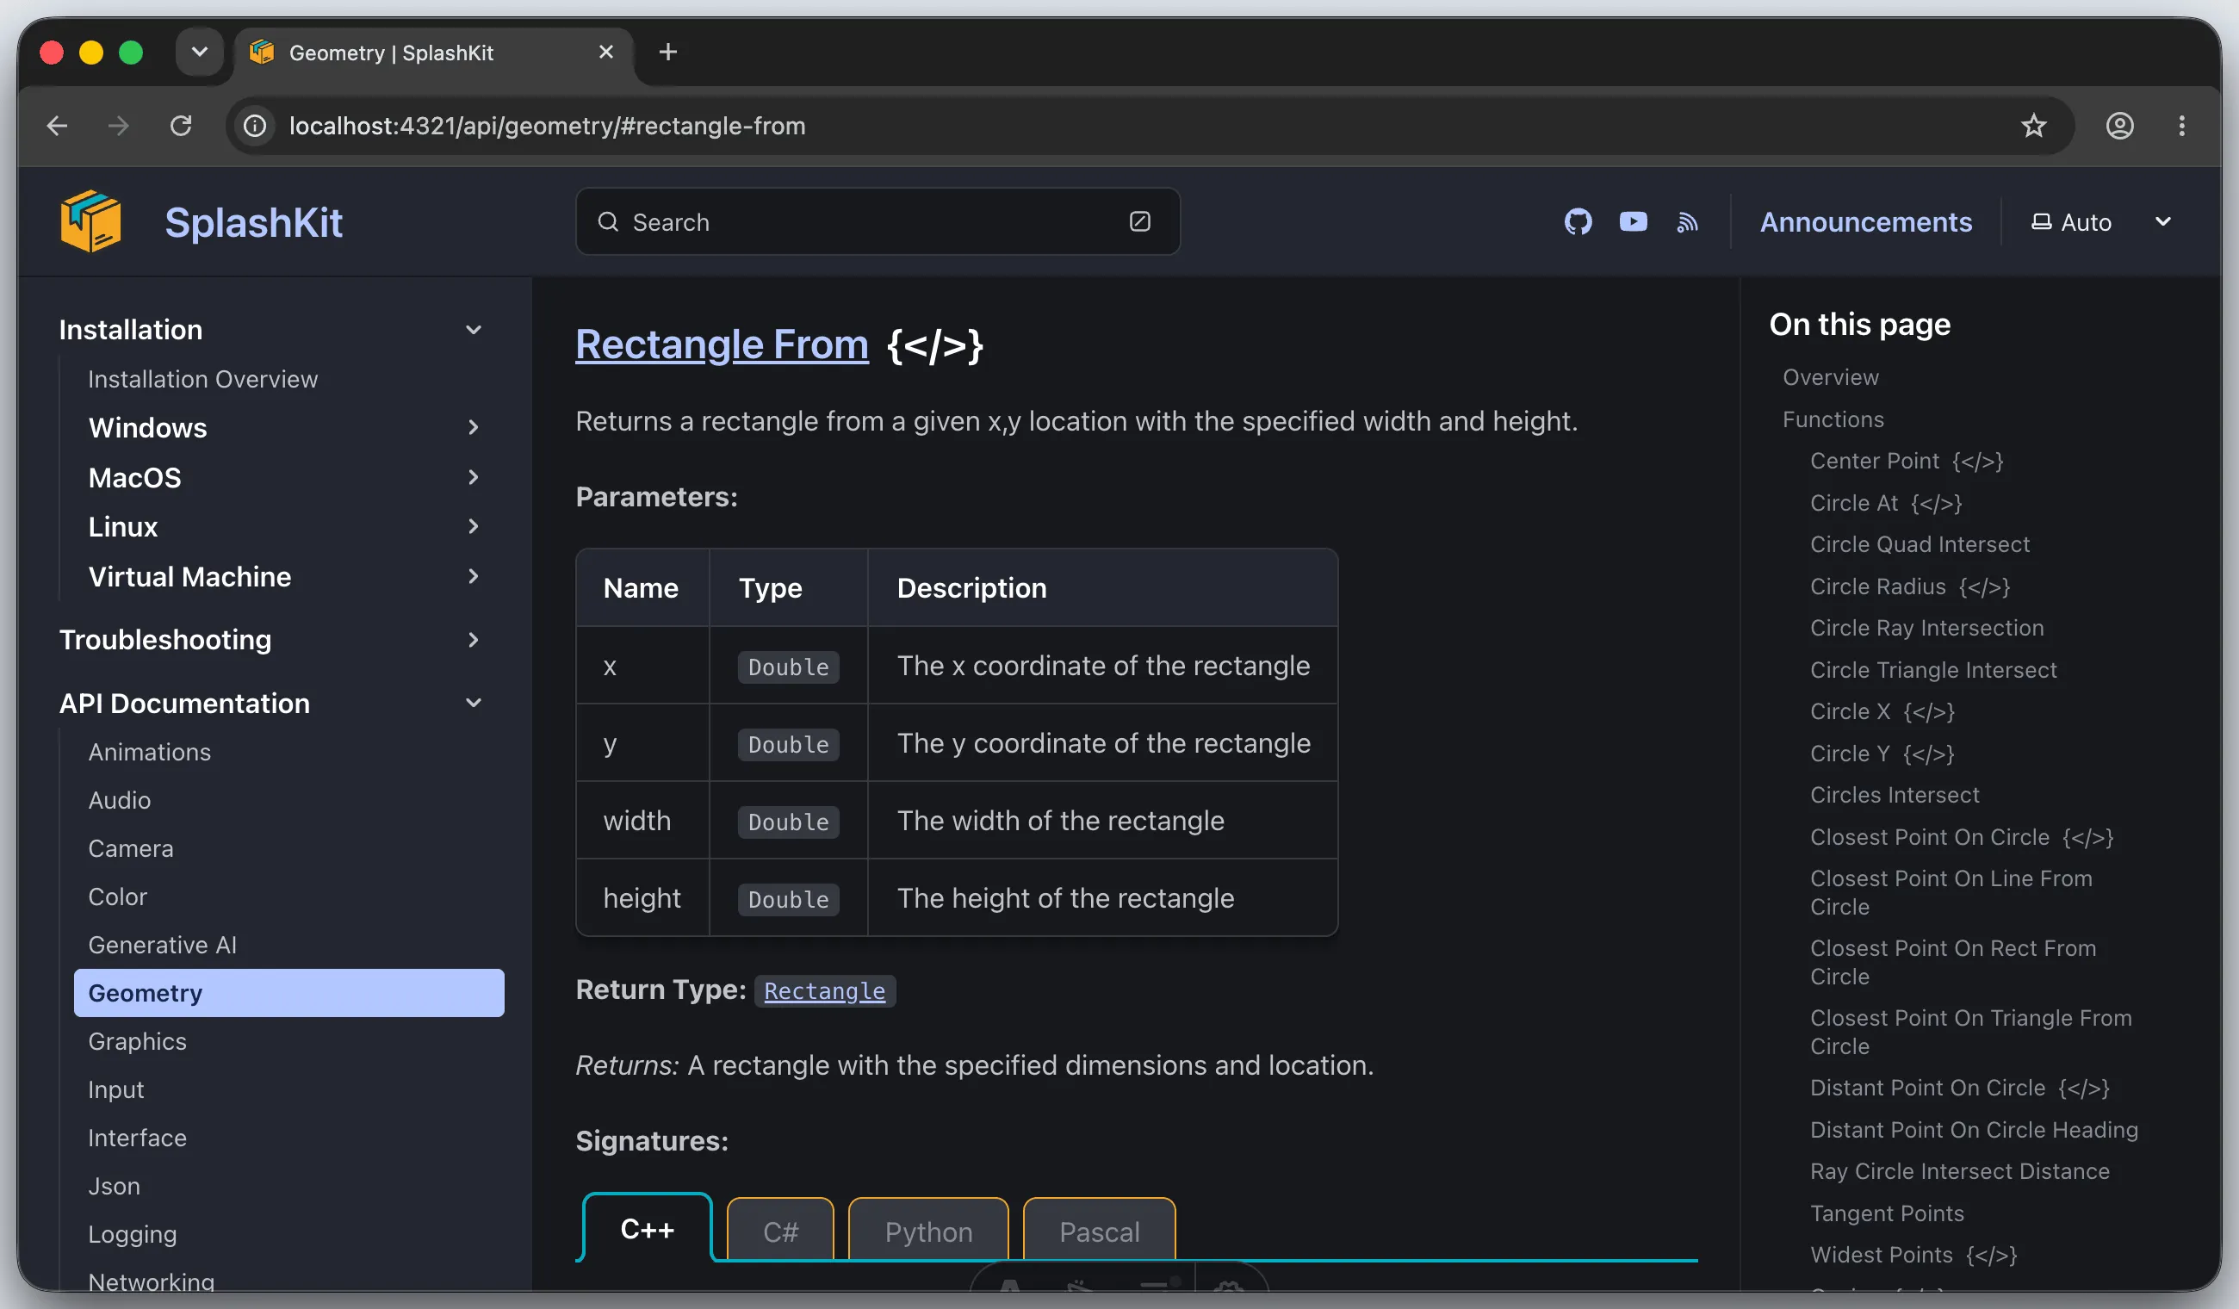Jump to Overview in On this page
The image size is (2239, 1309).
point(1830,378)
